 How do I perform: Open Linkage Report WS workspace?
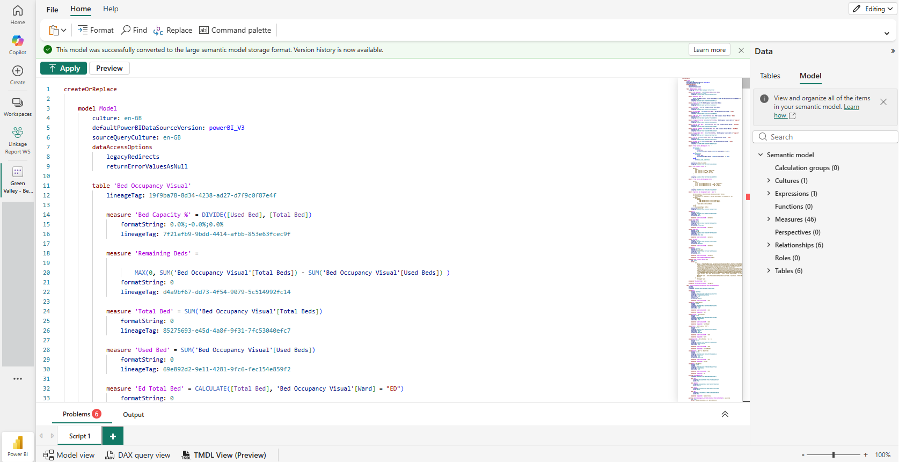coord(18,141)
